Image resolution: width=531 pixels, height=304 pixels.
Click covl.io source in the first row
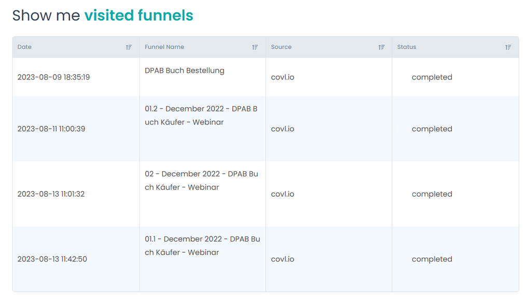(x=283, y=77)
